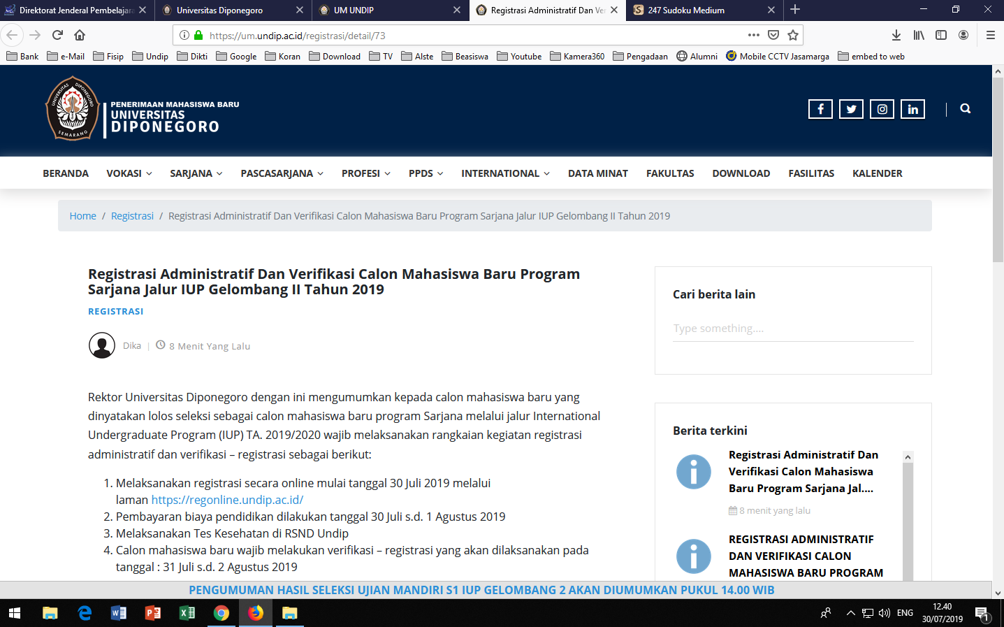Click the Type something search field
The height and width of the screenshot is (627, 1004).
click(793, 329)
